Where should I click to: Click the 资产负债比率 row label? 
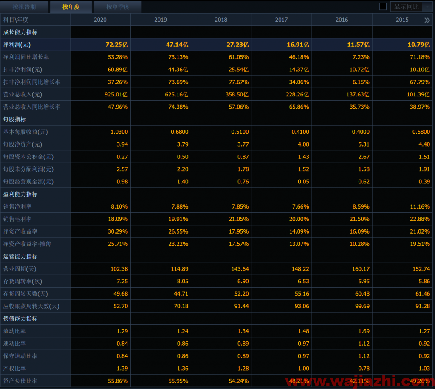click(20, 381)
